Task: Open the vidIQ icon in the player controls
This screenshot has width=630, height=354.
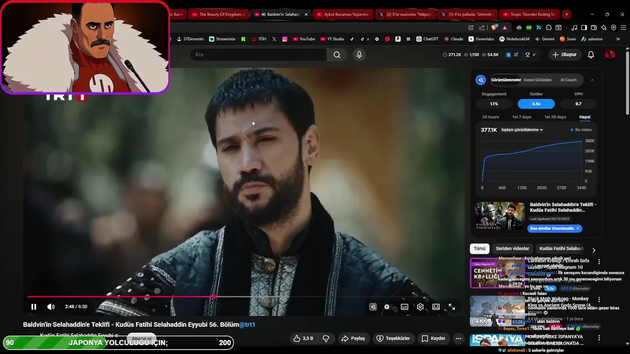Action: [x=373, y=307]
